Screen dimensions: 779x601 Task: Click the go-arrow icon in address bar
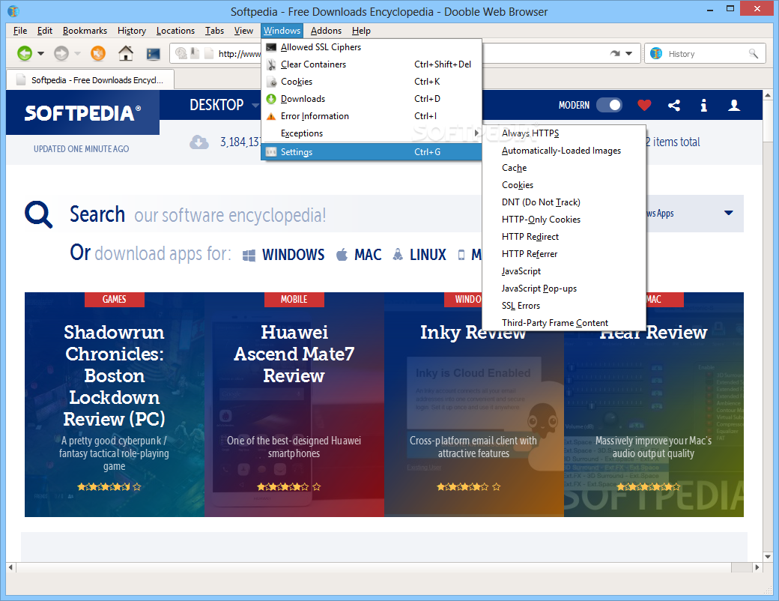point(615,53)
